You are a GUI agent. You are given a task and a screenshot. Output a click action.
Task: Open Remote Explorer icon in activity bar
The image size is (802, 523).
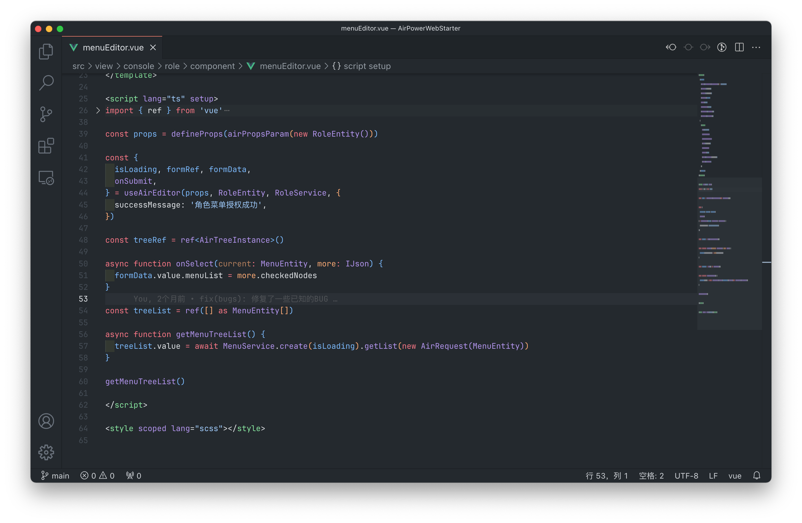coord(46,178)
